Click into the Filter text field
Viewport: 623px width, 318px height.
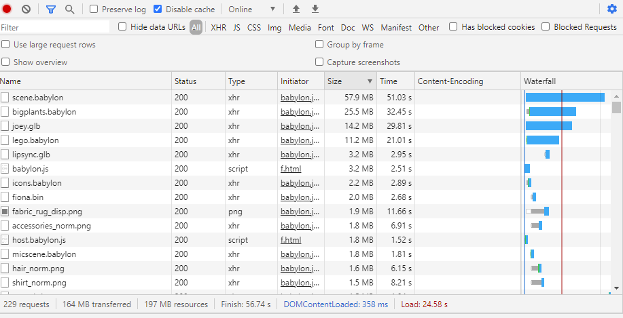[54, 28]
